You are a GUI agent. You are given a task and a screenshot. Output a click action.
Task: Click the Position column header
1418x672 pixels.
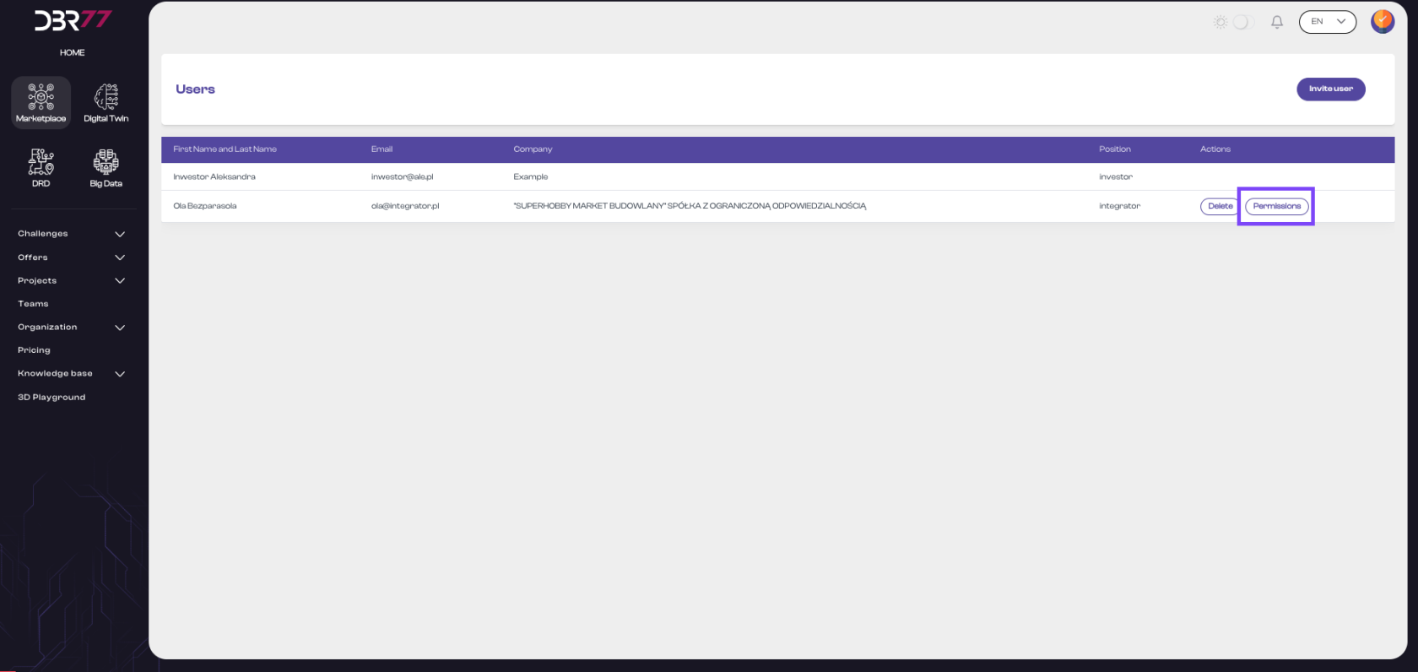[x=1115, y=149]
